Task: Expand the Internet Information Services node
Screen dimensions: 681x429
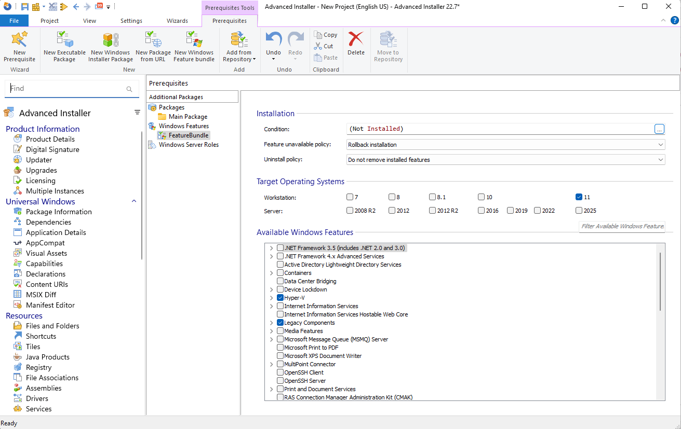Action: pos(271,306)
